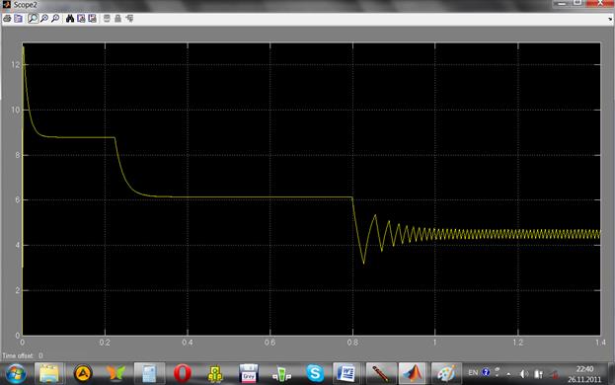Image resolution: width=615 pixels, height=385 pixels.
Task: Click the MATLAB icon in Scope2 title bar
Action: (x=6, y=5)
